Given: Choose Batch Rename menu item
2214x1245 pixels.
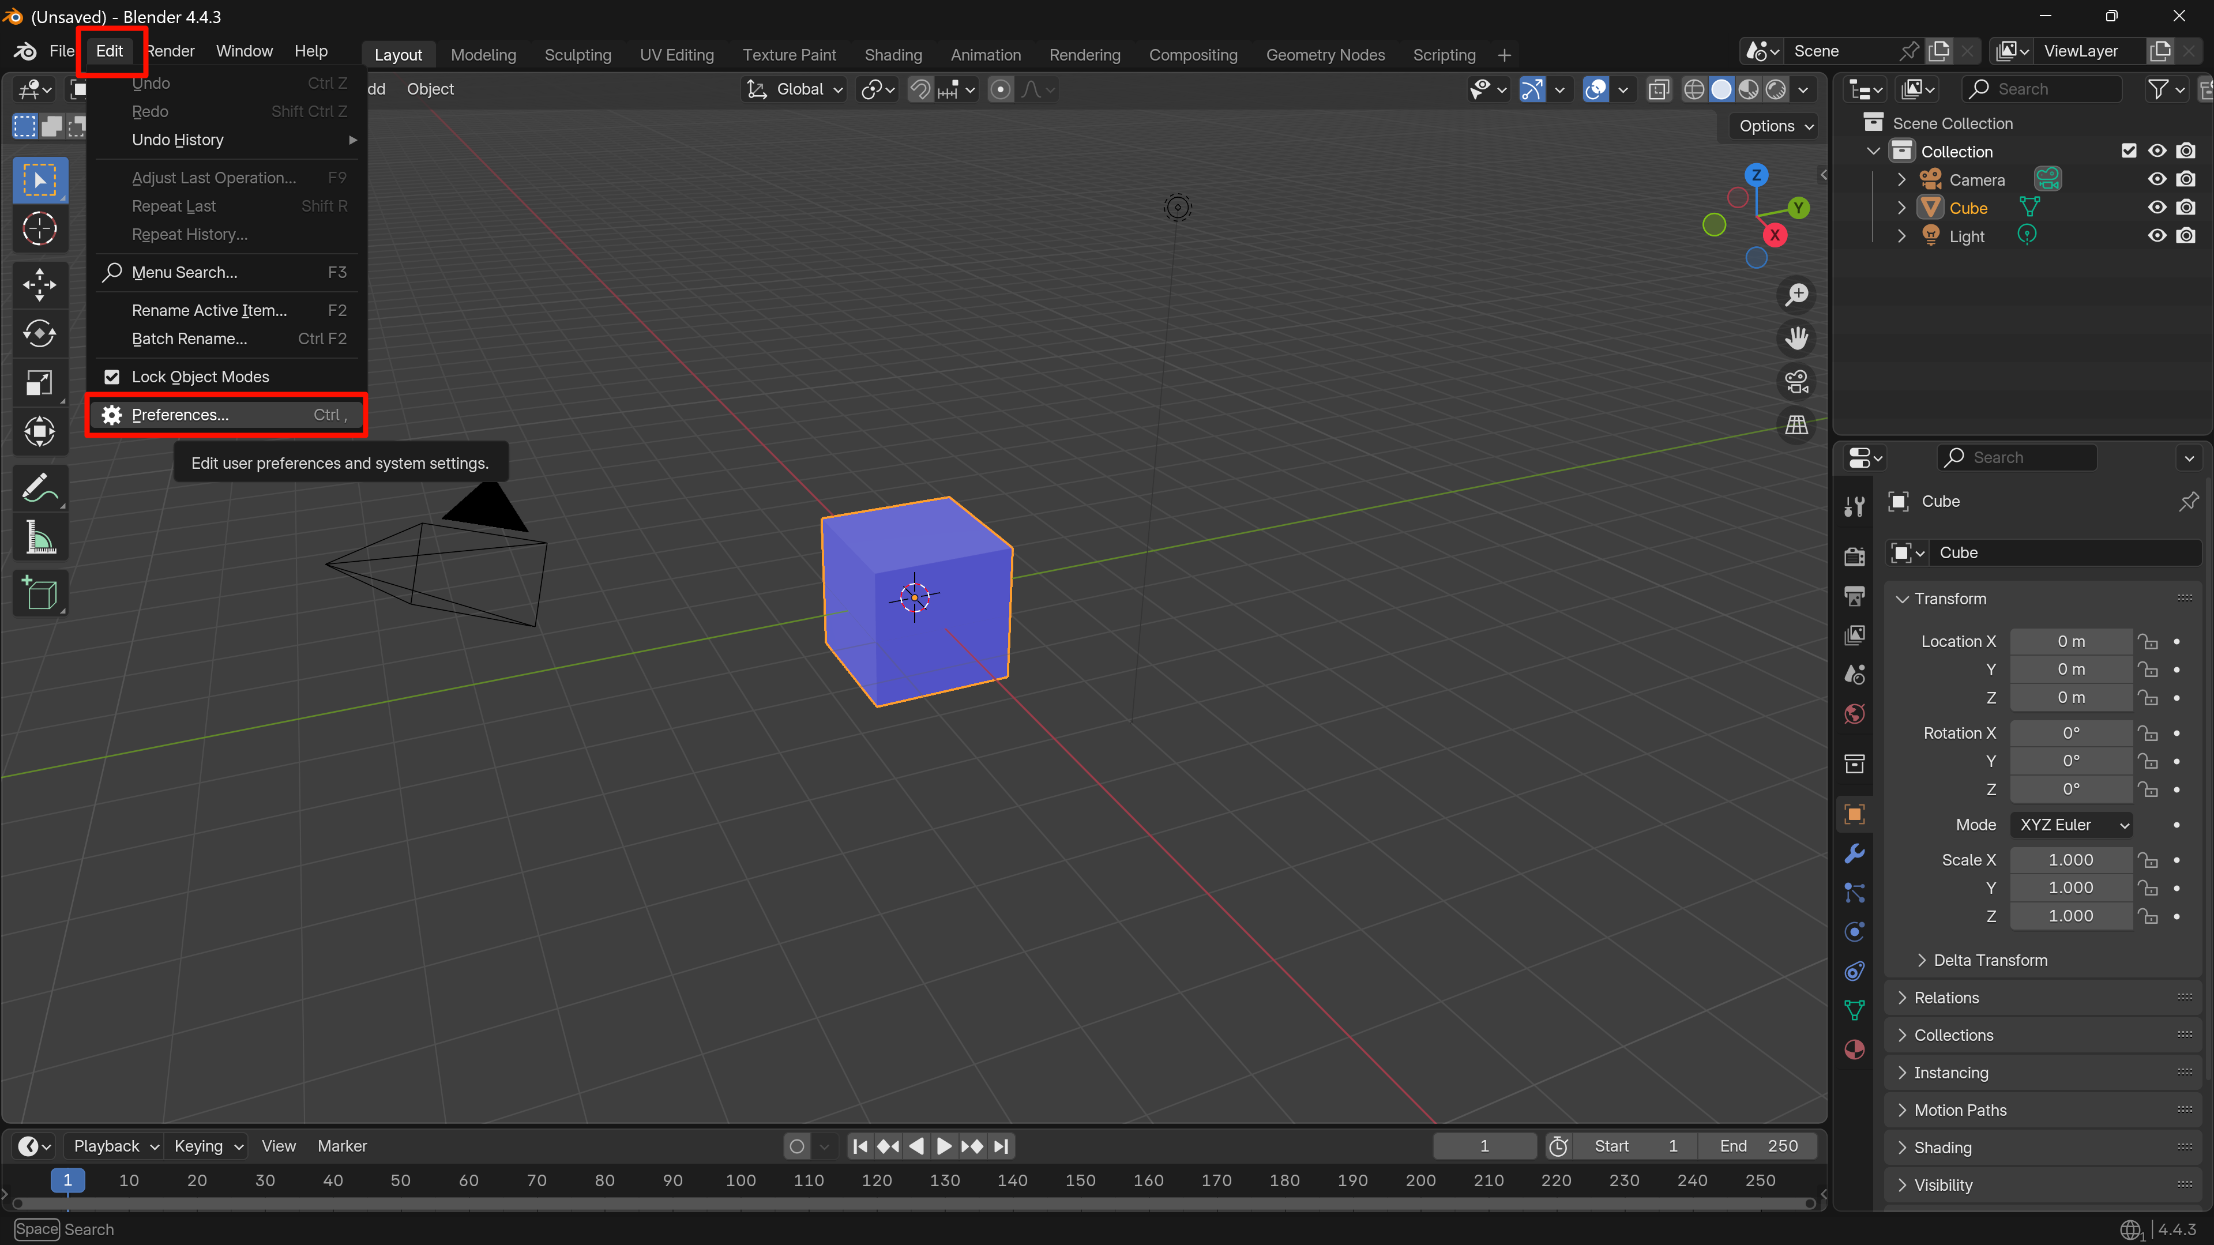Looking at the screenshot, I should pyautogui.click(x=226, y=338).
